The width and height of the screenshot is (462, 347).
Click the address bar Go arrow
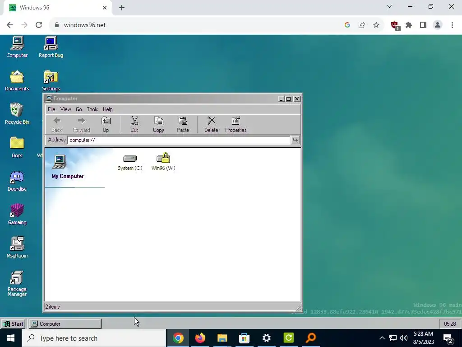tap(295, 140)
